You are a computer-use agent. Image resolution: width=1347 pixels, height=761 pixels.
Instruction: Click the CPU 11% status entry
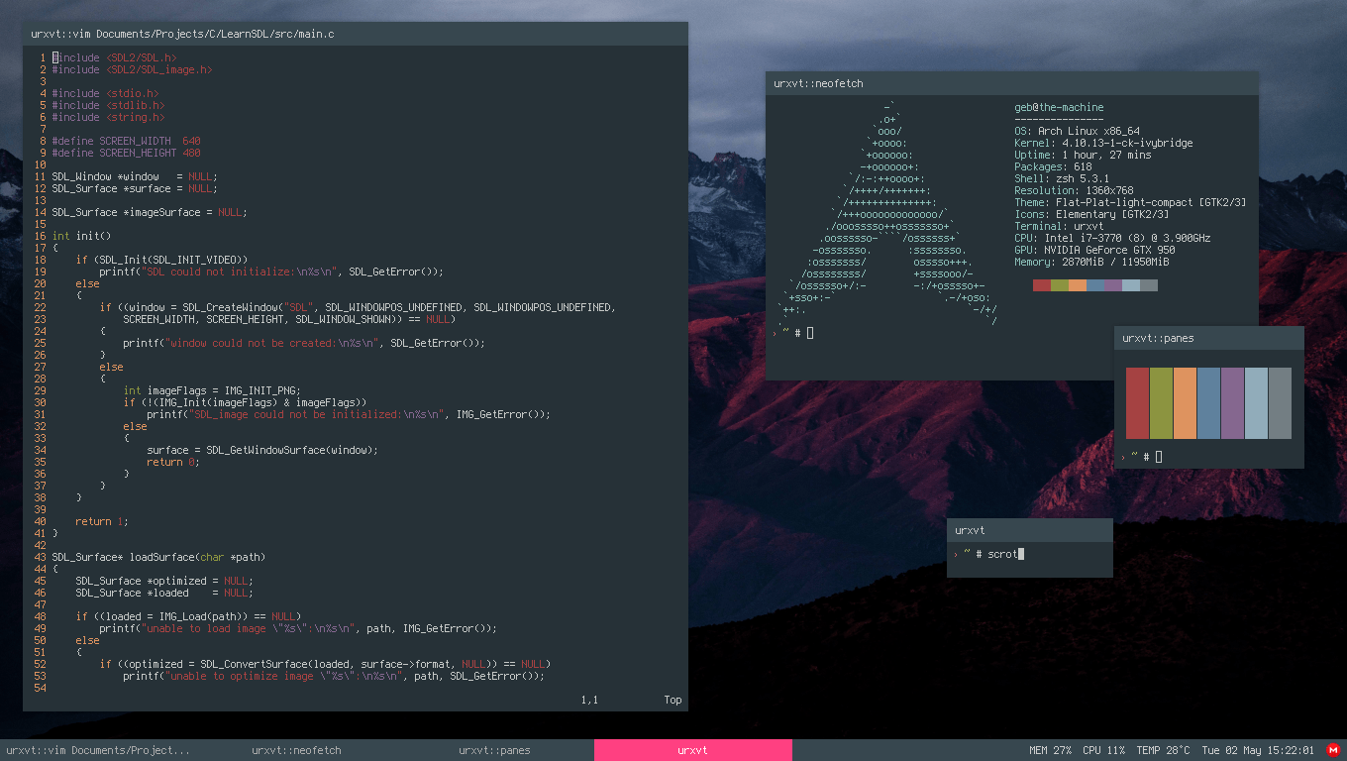1103,750
